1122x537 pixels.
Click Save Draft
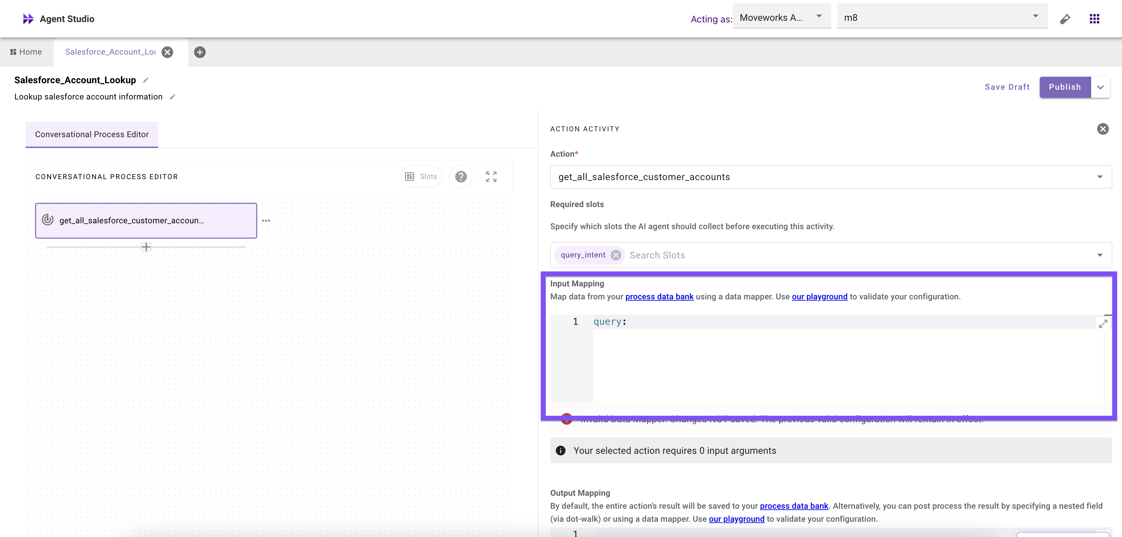pos(1007,87)
